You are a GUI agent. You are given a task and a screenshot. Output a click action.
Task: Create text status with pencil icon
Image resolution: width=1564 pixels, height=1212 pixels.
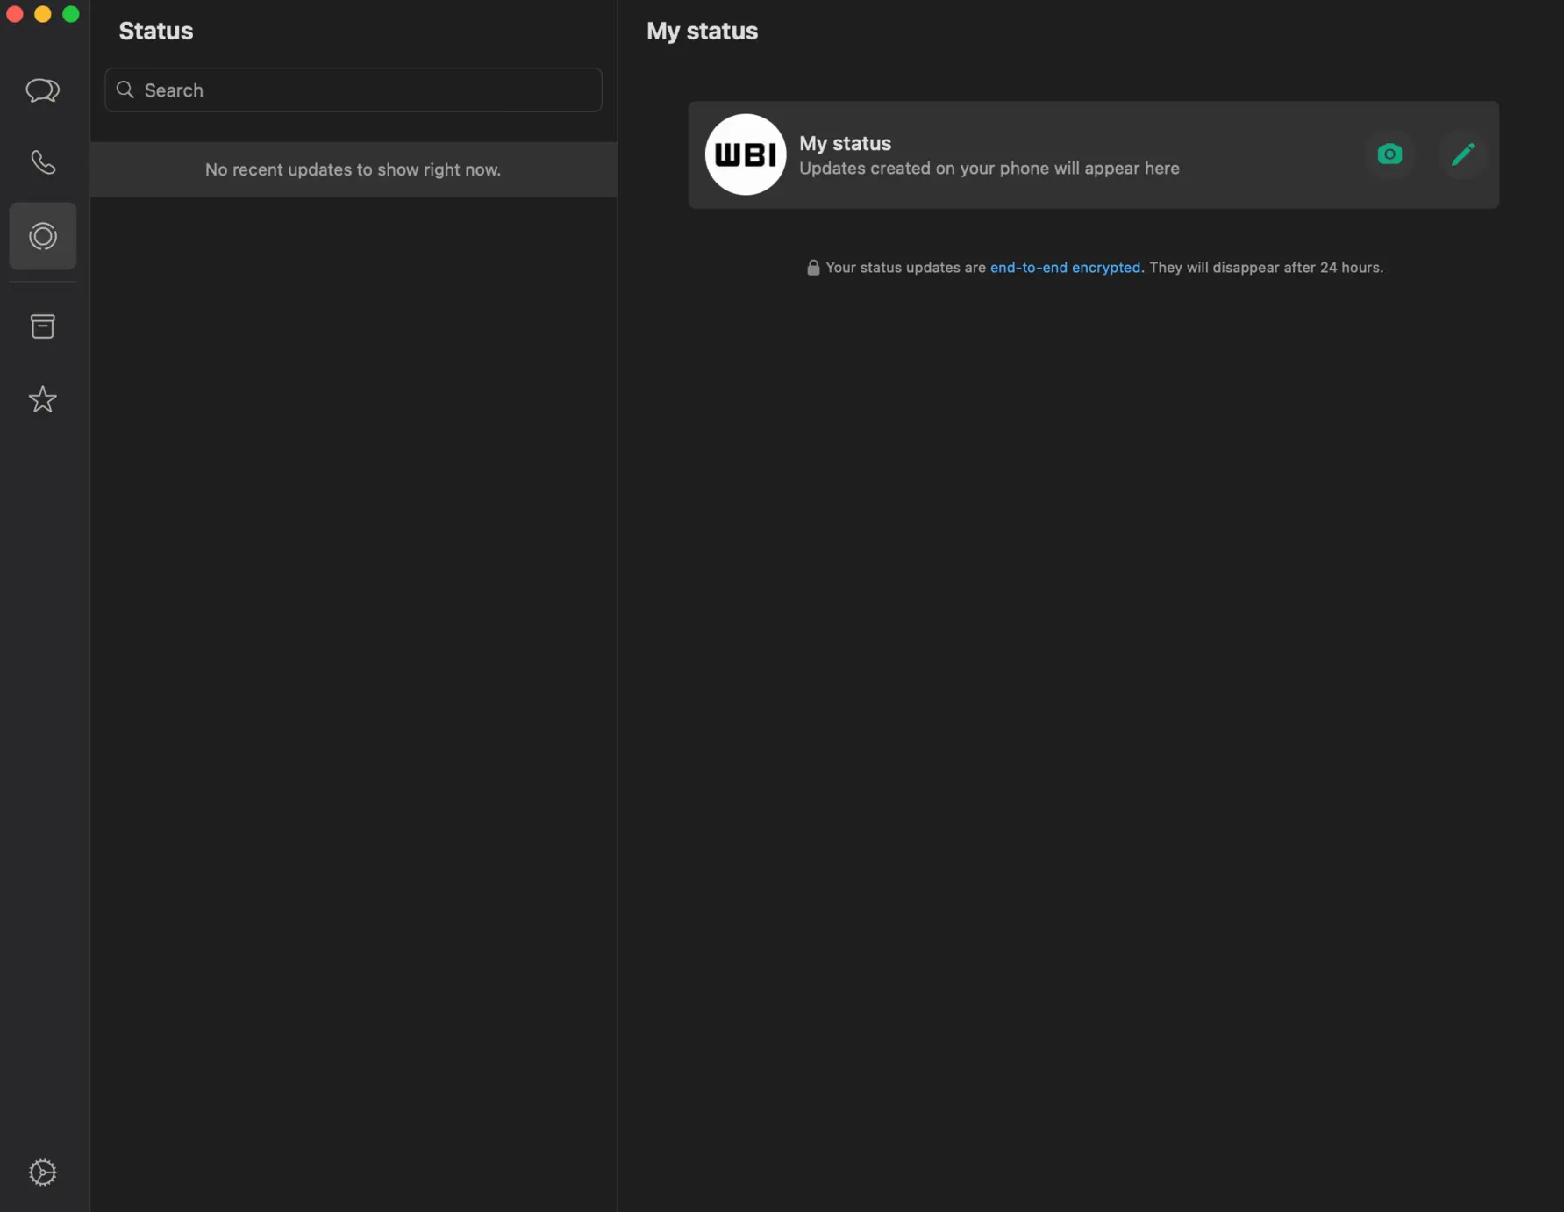tap(1463, 154)
